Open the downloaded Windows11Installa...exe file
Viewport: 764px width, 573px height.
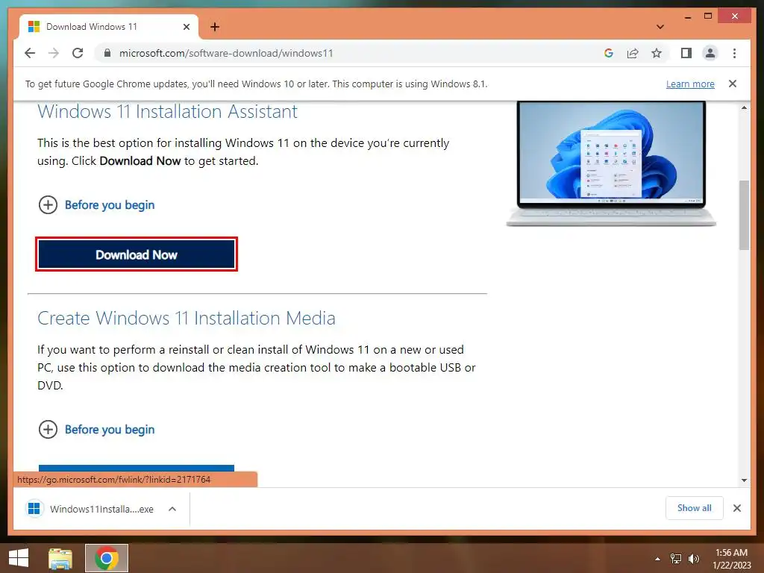[x=90, y=509]
